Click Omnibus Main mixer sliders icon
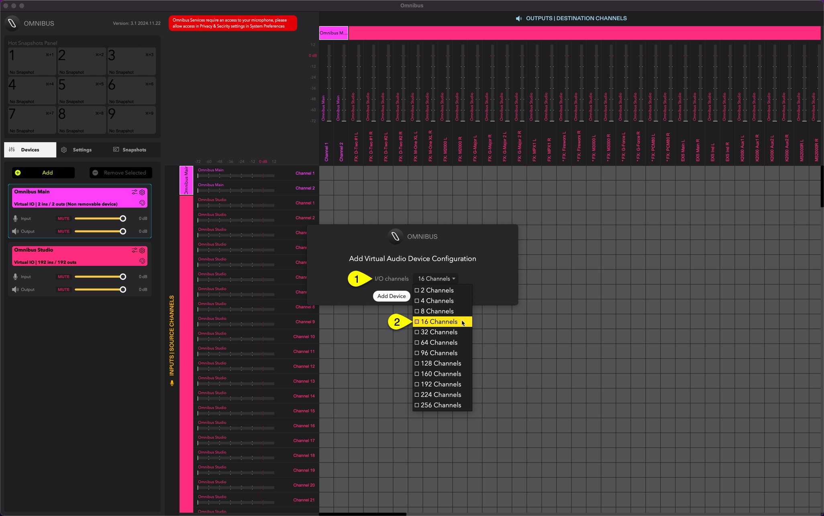 tap(134, 192)
